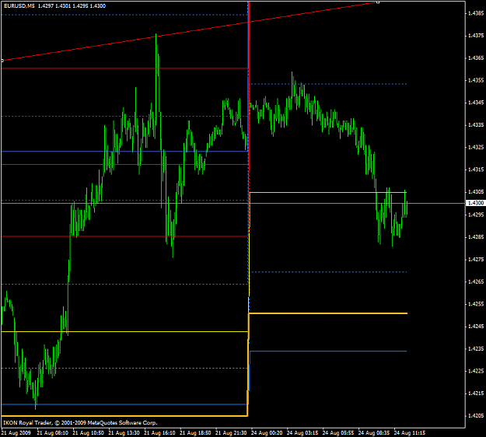
Task: Click the 1.4205 price axis label
Action: 476,415
